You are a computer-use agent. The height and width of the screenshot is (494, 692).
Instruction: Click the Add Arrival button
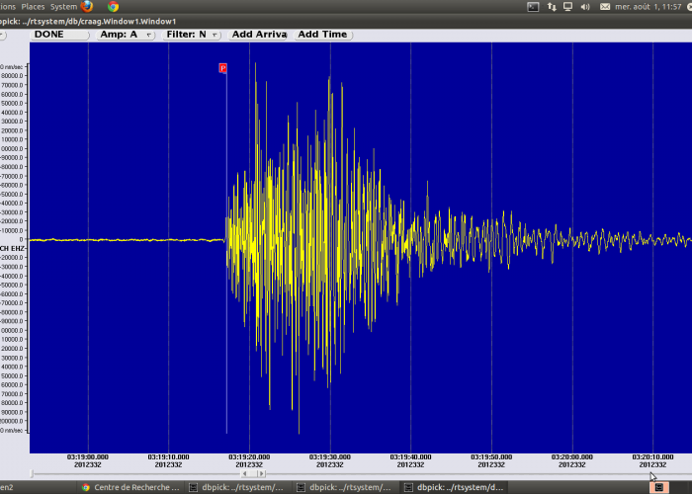tap(257, 35)
